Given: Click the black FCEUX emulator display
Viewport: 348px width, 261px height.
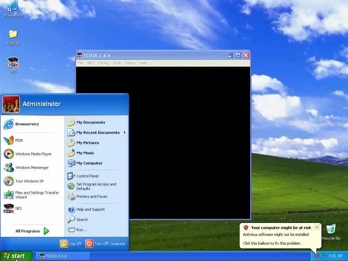Looking at the screenshot, I should click(x=190, y=143).
